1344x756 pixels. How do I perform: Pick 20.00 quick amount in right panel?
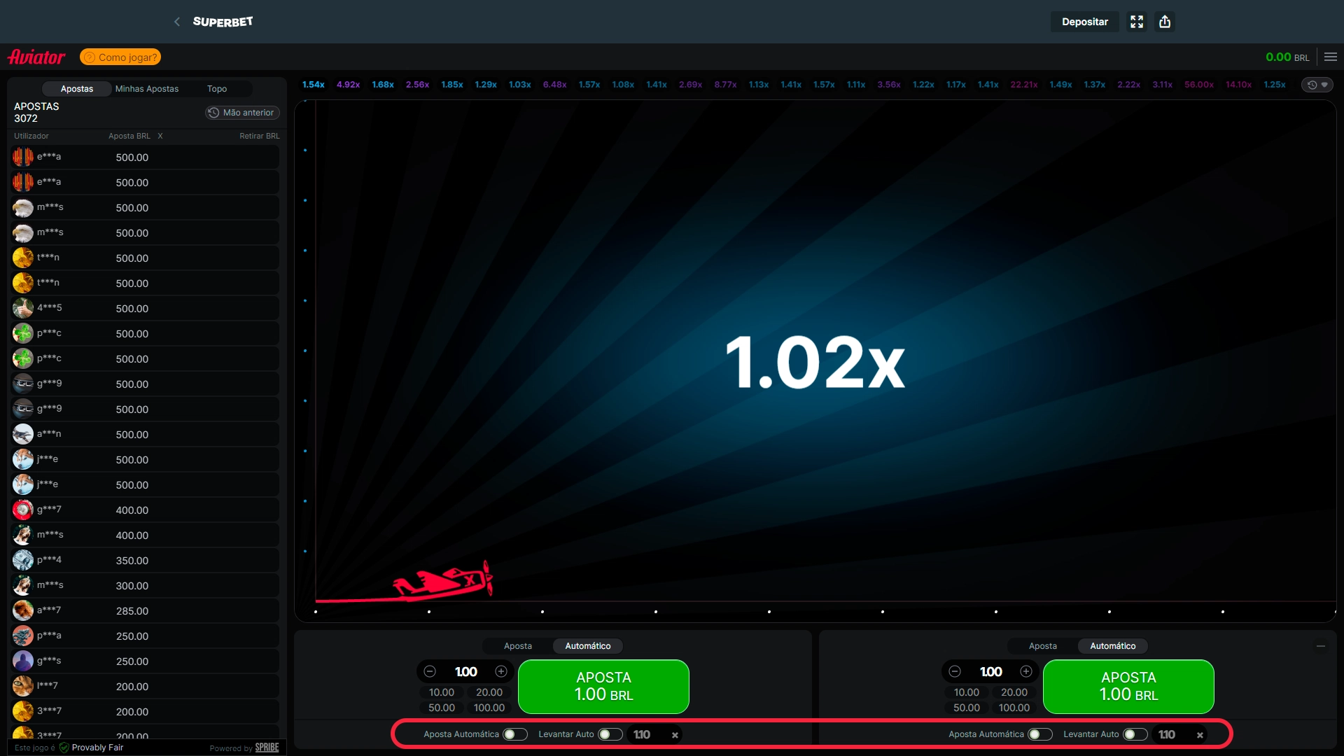click(1014, 692)
